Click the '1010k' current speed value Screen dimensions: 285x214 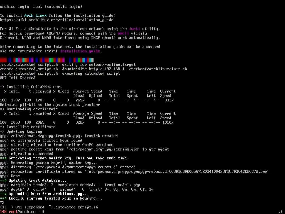168,123
